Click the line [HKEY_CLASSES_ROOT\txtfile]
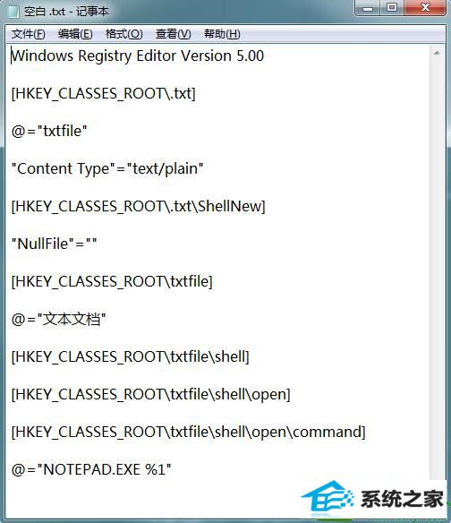 pyautogui.click(x=112, y=281)
